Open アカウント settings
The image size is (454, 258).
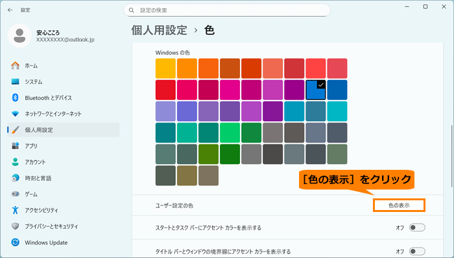63,162
